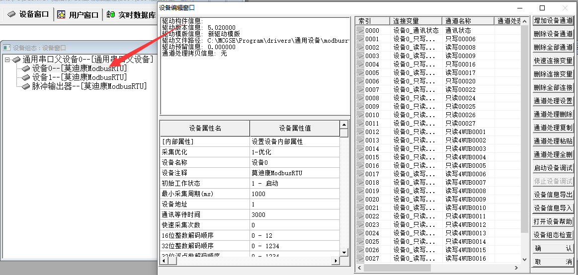This screenshot has width=578, height=275.
Task: Click the channel icon for row 0014
Action: click(x=360, y=149)
